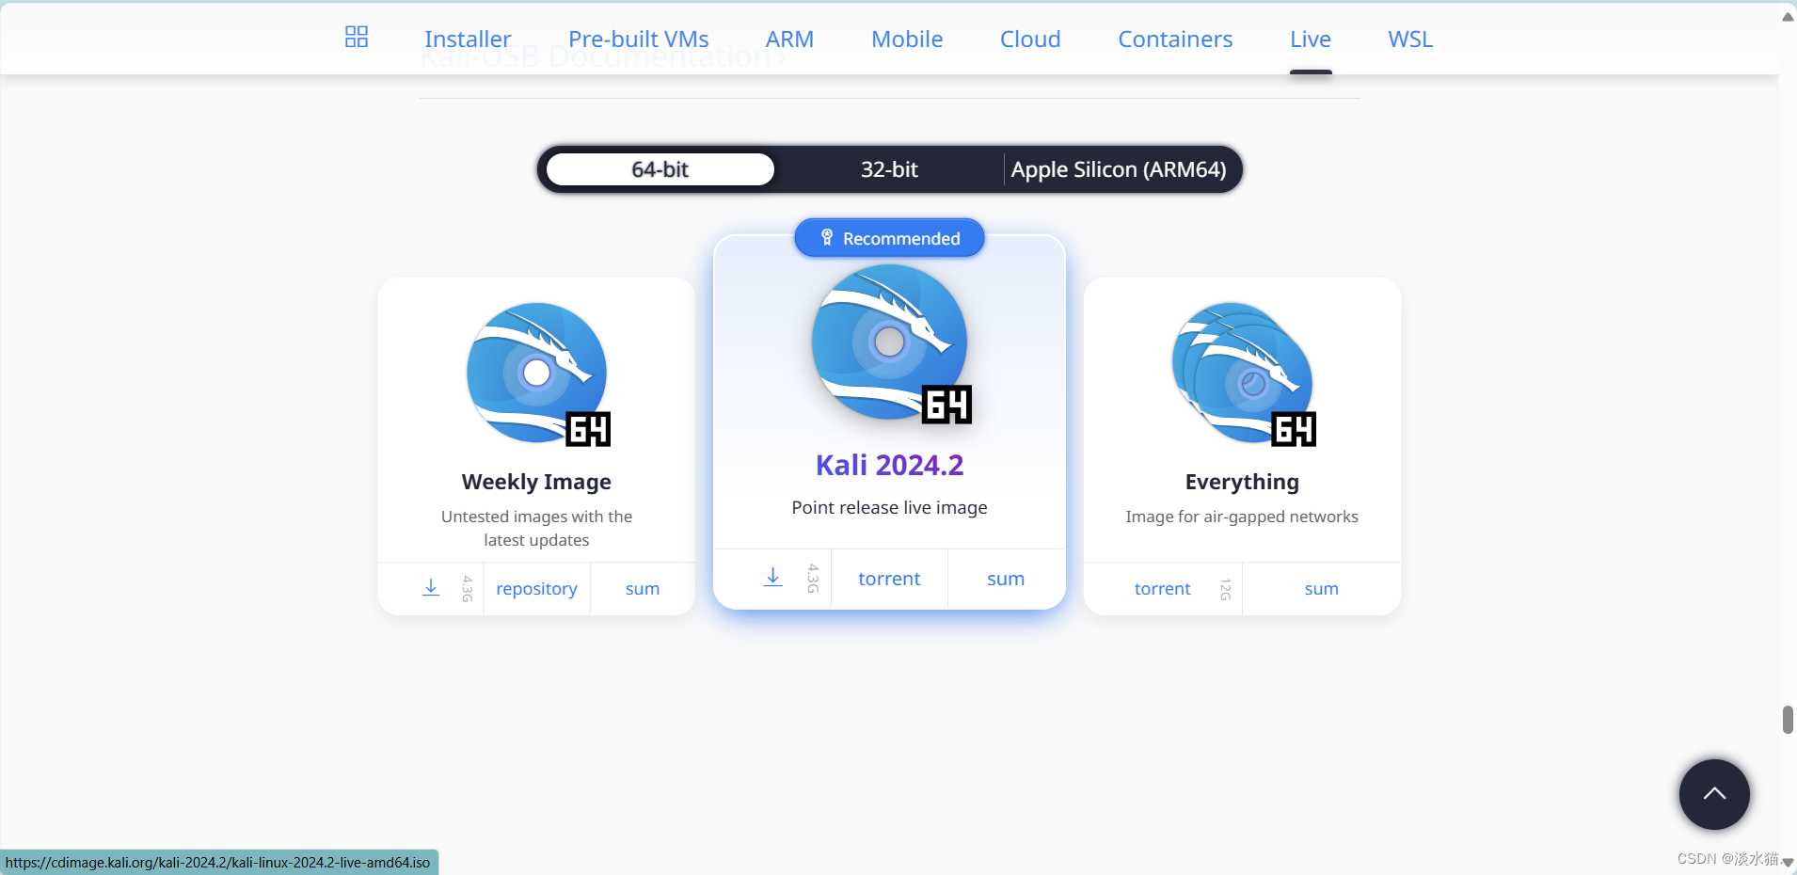Open the Pre-built VMs tab
Viewport: 1797px width, 875px height.
tap(639, 39)
